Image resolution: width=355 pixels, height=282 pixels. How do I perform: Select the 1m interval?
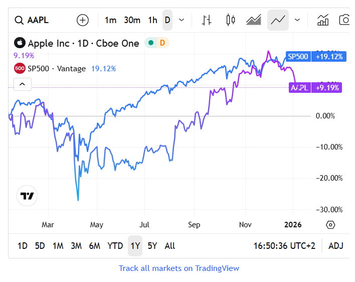coord(110,20)
